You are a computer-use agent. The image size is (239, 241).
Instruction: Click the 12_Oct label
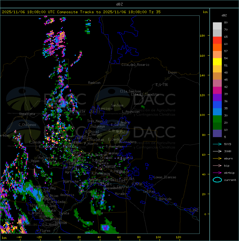[x=129, y=179]
